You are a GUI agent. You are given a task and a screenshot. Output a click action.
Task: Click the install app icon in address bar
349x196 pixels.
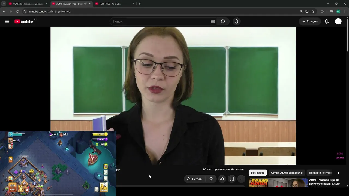(307, 11)
